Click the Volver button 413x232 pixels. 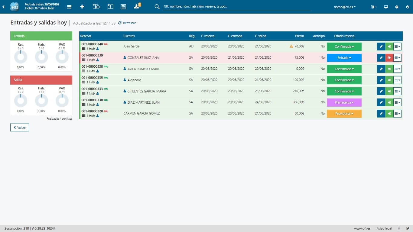click(20, 127)
